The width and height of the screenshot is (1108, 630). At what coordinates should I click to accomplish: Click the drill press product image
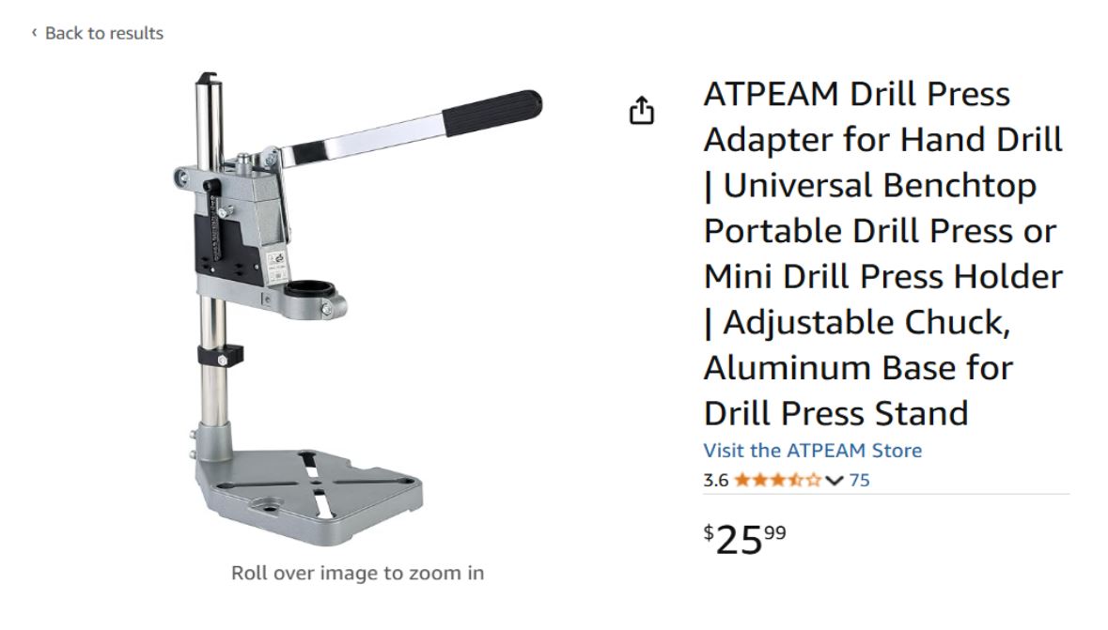click(x=357, y=309)
